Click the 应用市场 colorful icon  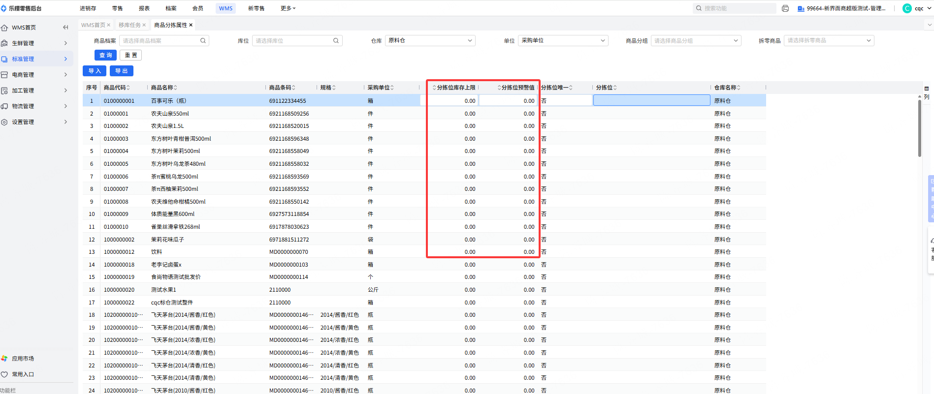pyautogui.click(x=4, y=359)
